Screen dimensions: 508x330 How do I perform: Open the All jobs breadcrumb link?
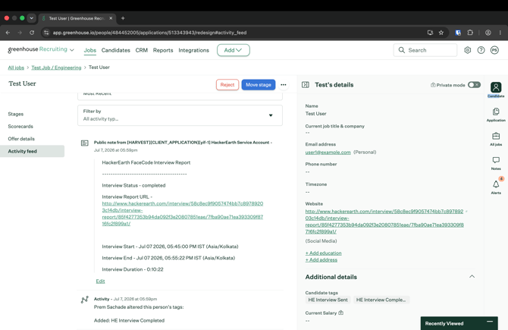tap(16, 68)
